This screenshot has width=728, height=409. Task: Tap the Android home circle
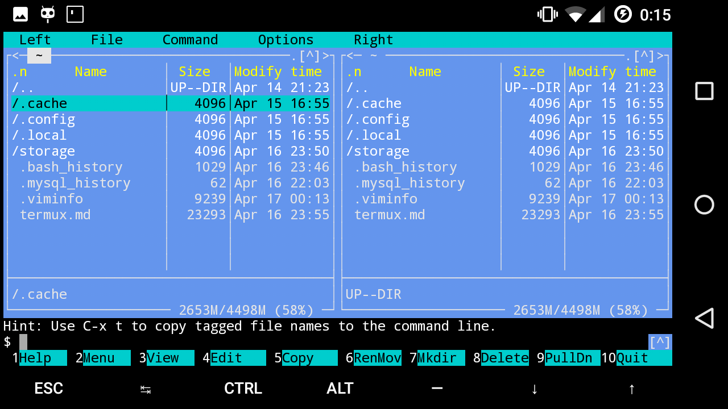click(x=704, y=204)
